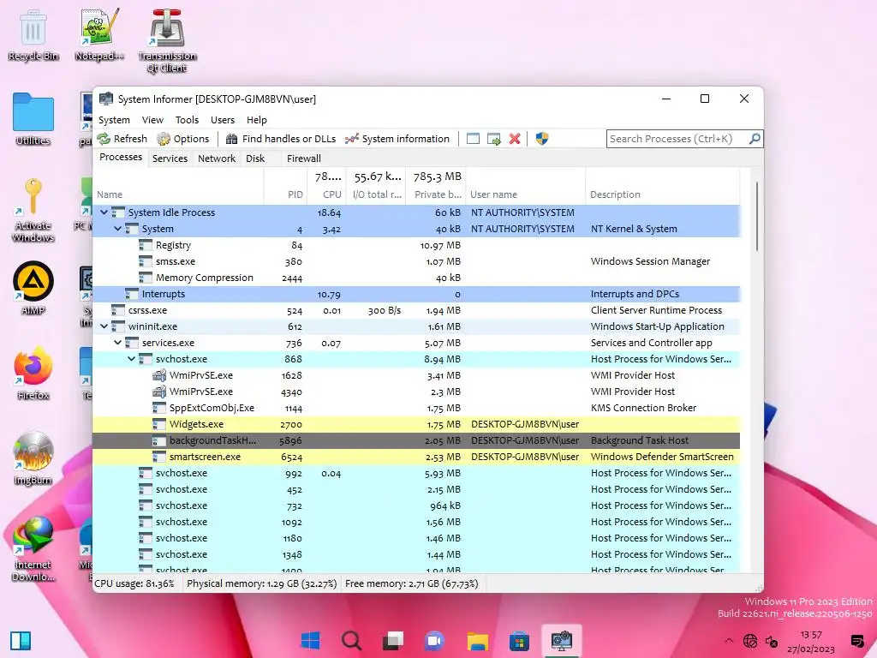Select the smss.exe process row

416,261
